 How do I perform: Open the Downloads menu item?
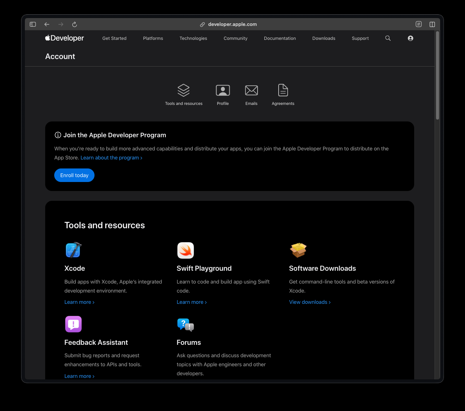(x=324, y=38)
